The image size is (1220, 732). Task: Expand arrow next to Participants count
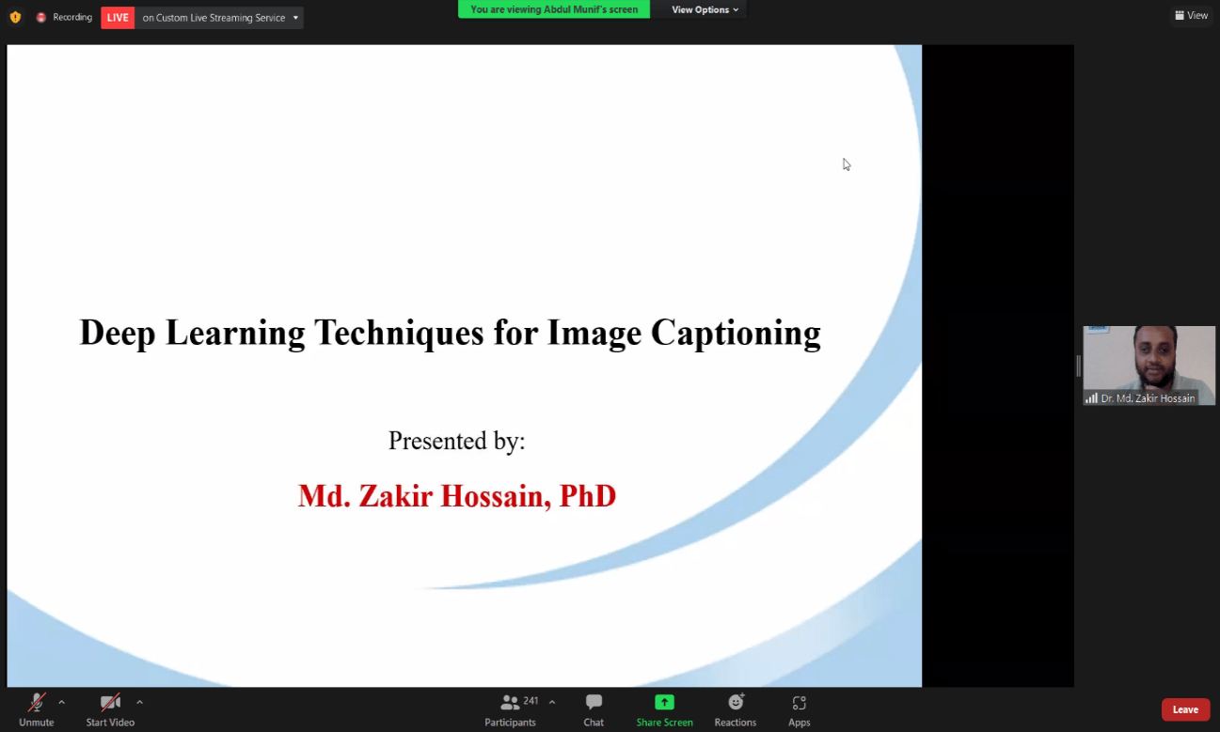(x=552, y=702)
